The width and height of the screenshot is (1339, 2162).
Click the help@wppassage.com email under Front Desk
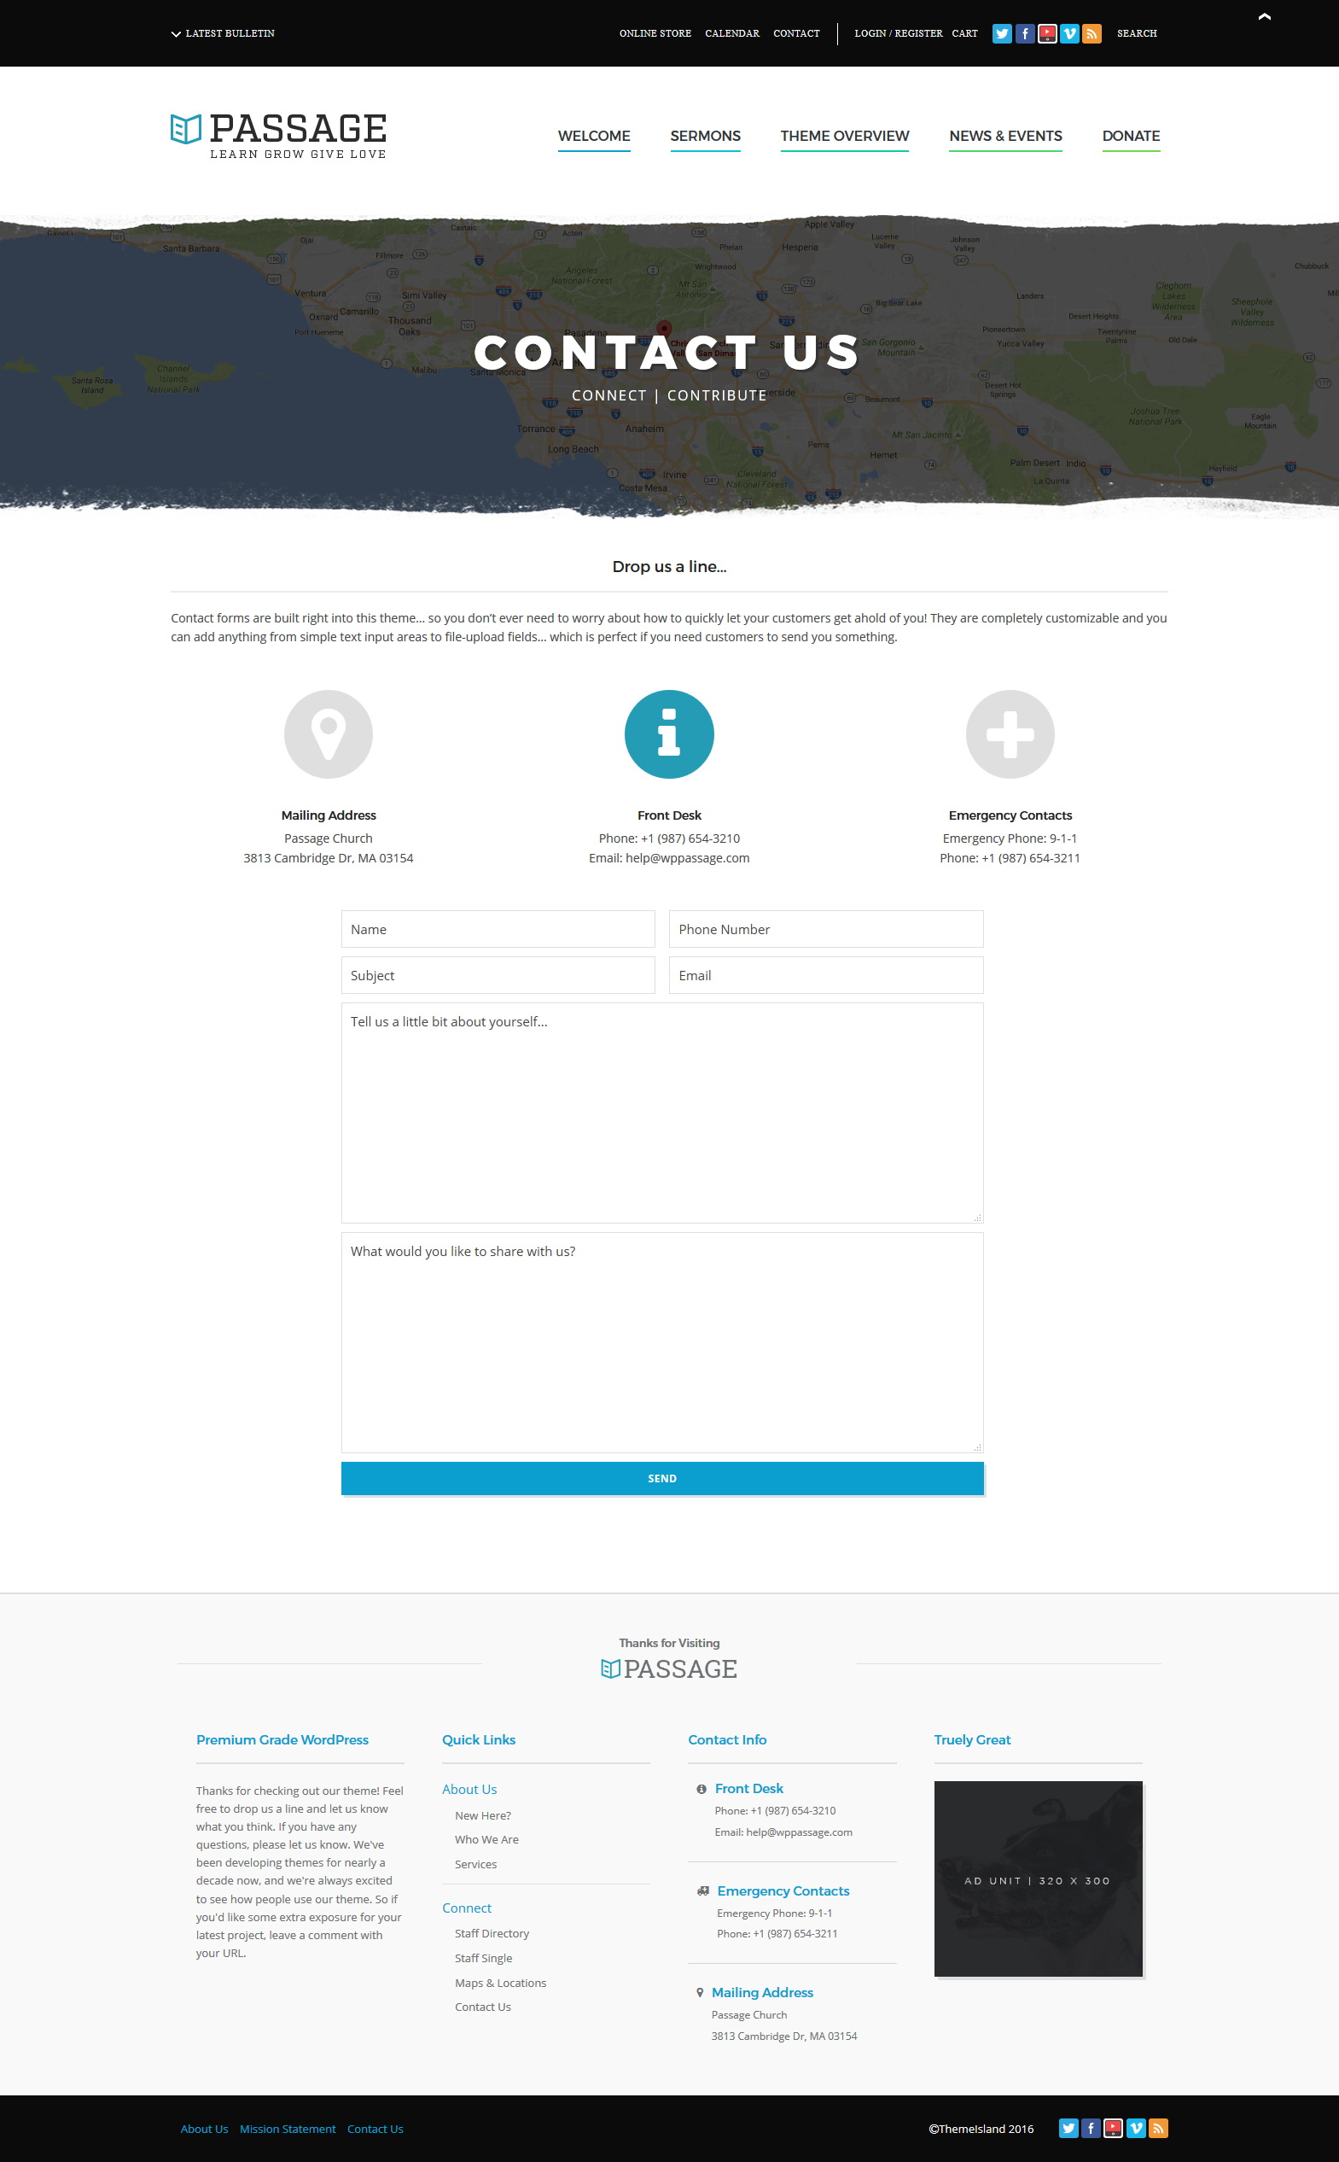pos(687,857)
